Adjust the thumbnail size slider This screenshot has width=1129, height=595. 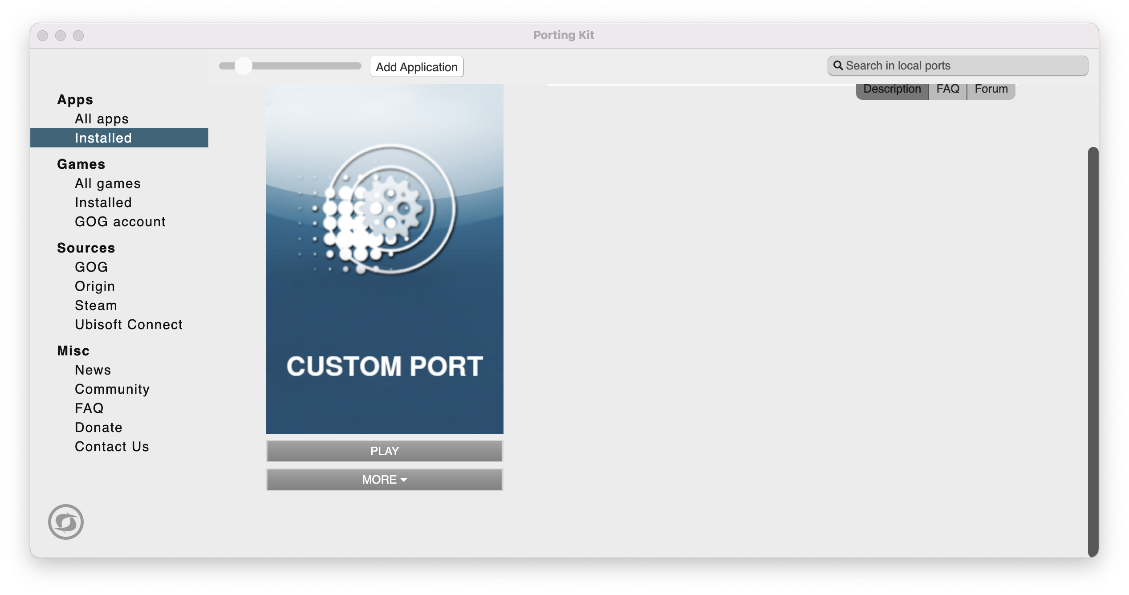[244, 66]
